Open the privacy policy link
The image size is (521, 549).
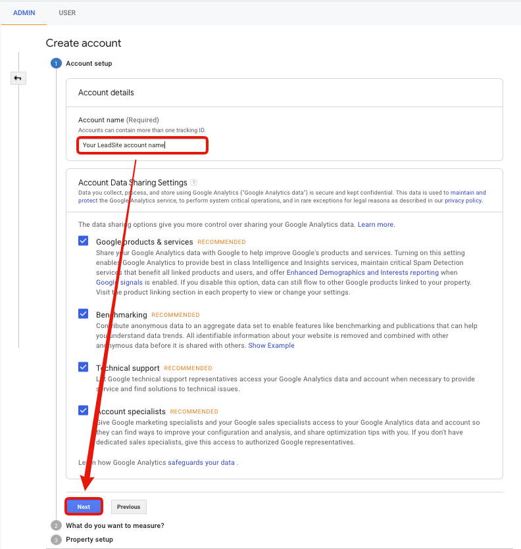tap(463, 201)
